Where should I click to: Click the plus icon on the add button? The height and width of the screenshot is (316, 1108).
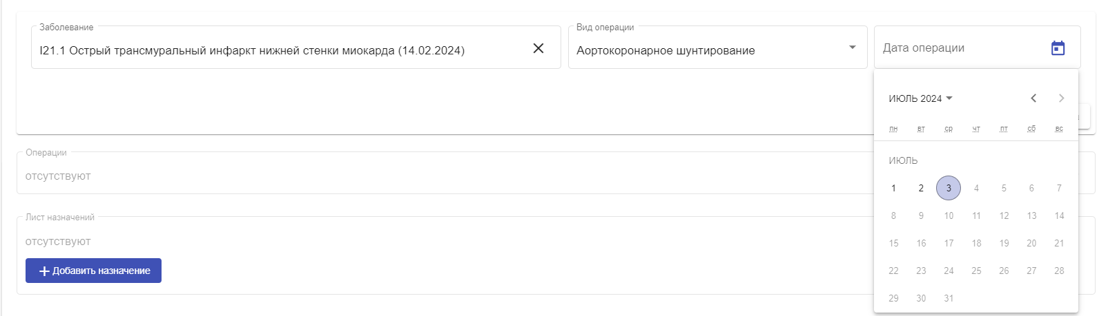pos(44,271)
